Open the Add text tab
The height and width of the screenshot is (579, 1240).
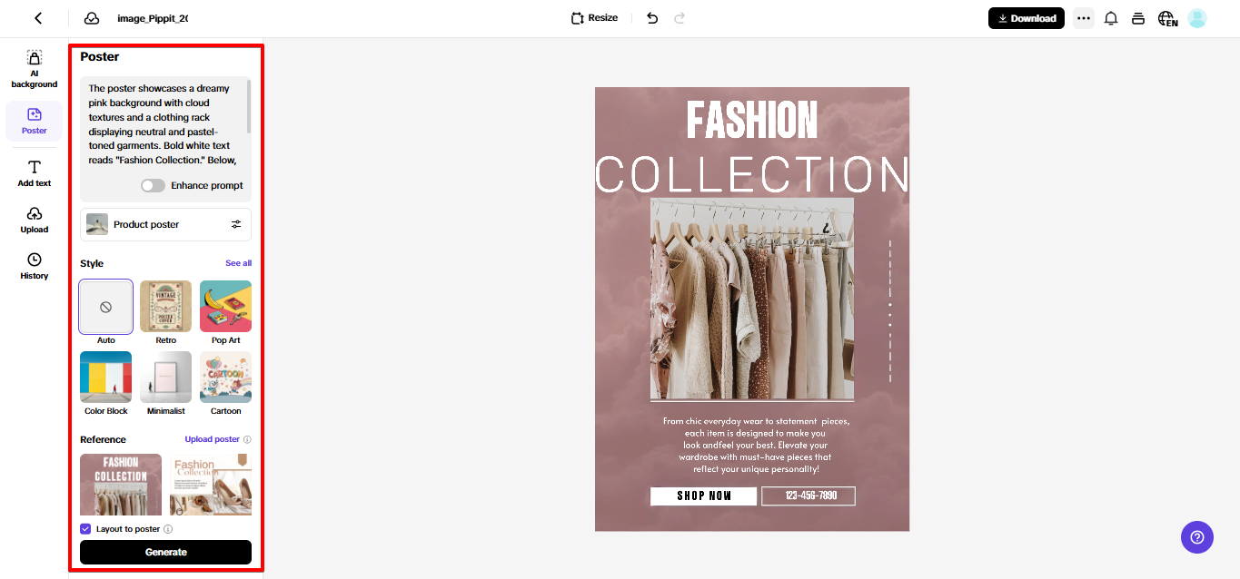click(x=35, y=172)
